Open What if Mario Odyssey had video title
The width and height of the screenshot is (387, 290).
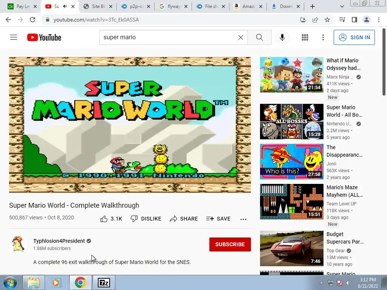(343, 64)
